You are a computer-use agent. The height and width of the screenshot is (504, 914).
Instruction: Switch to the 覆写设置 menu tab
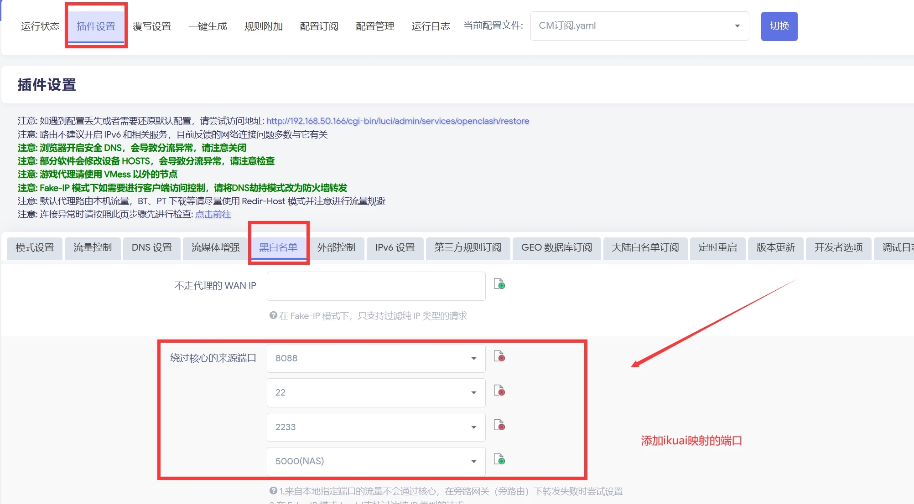click(152, 26)
